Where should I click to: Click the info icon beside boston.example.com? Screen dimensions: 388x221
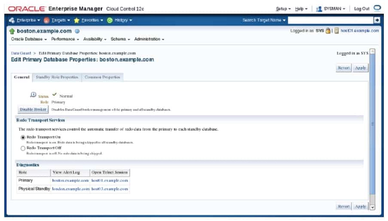[77, 31]
